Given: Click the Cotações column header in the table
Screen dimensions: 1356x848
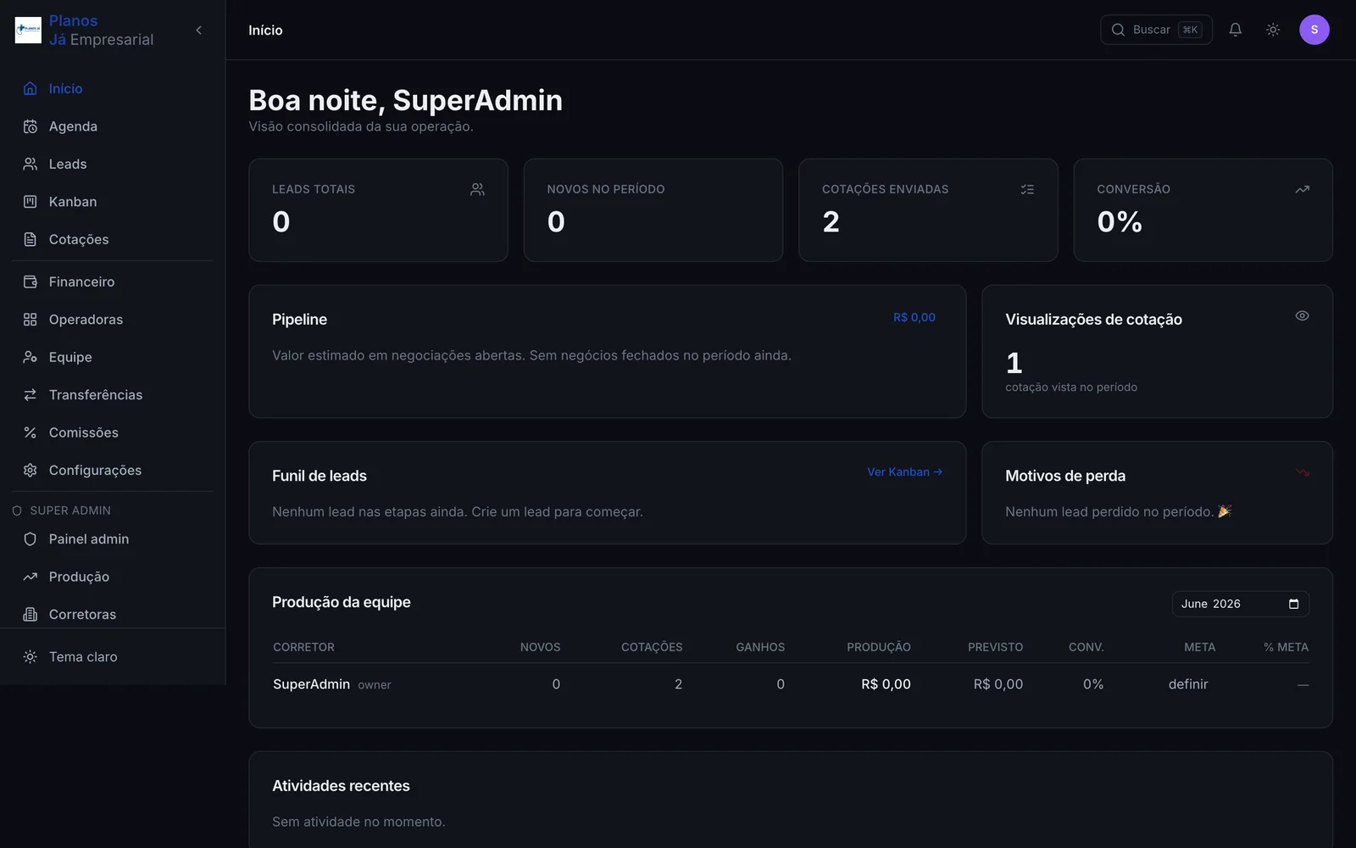Looking at the screenshot, I should pyautogui.click(x=652, y=647).
